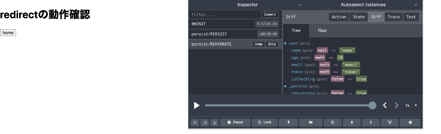
Task: Open the Test tab
Action: (411, 17)
